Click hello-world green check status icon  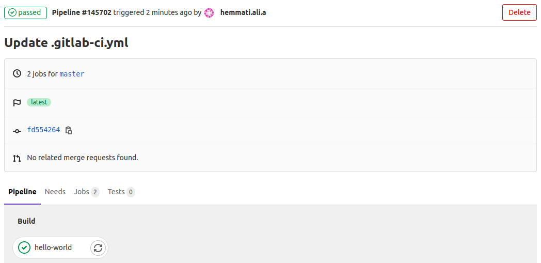24,247
